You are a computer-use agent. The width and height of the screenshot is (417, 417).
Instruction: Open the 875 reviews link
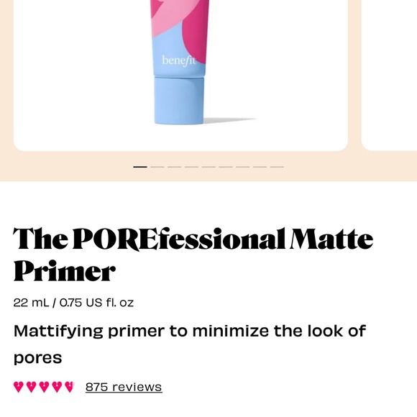click(124, 388)
